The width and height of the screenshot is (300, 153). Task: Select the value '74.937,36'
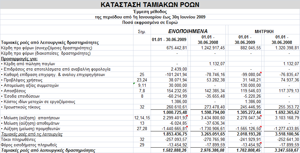289,80
